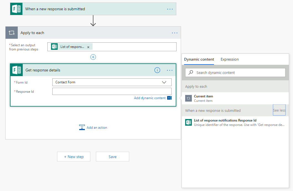
Task: Click the blue dynamic content plus icon
Action: coord(169,98)
